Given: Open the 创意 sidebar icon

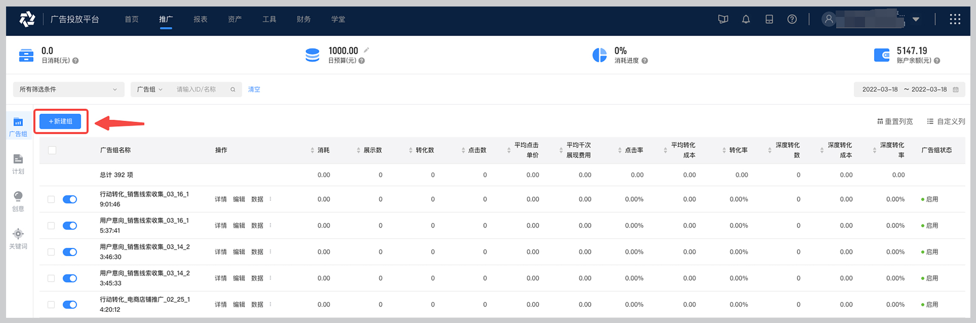Looking at the screenshot, I should coord(18,201).
